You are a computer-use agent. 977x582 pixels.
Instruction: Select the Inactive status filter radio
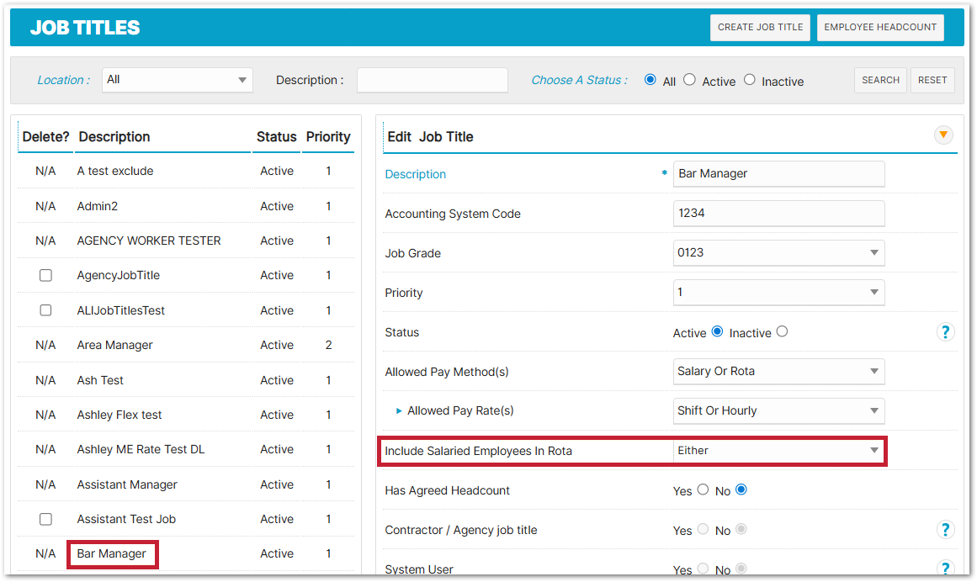749,80
